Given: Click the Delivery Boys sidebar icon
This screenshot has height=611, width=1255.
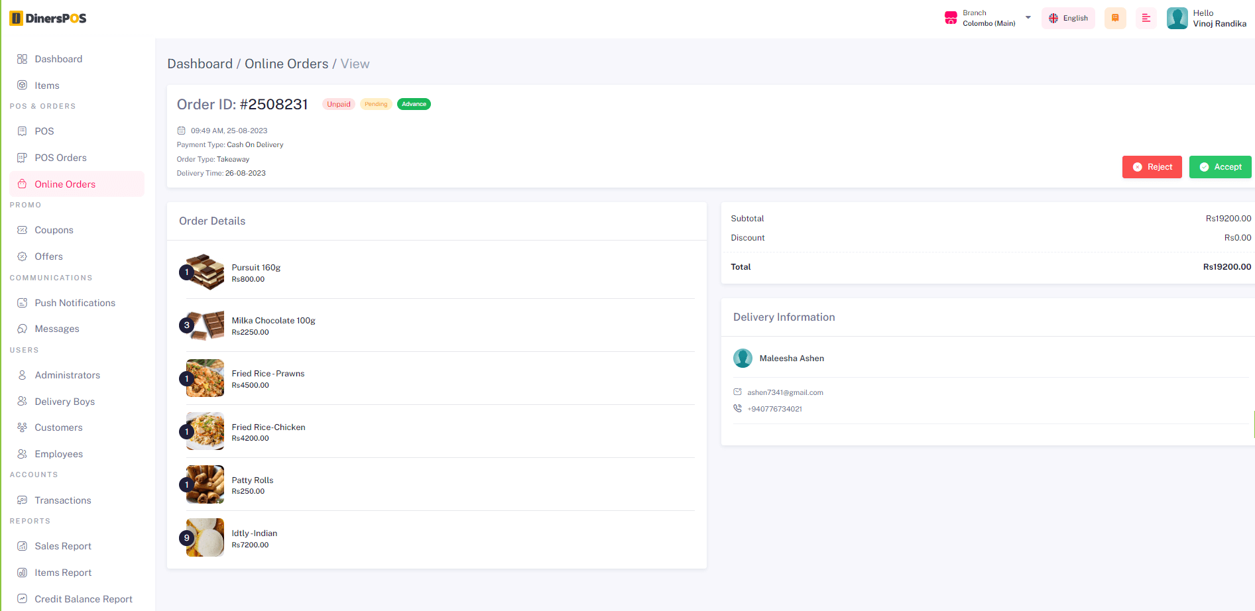Looking at the screenshot, I should [22, 402].
